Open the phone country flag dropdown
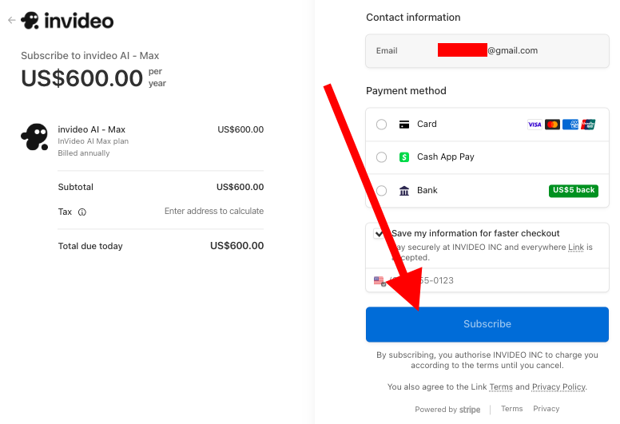The width and height of the screenshot is (620, 424). (x=380, y=281)
